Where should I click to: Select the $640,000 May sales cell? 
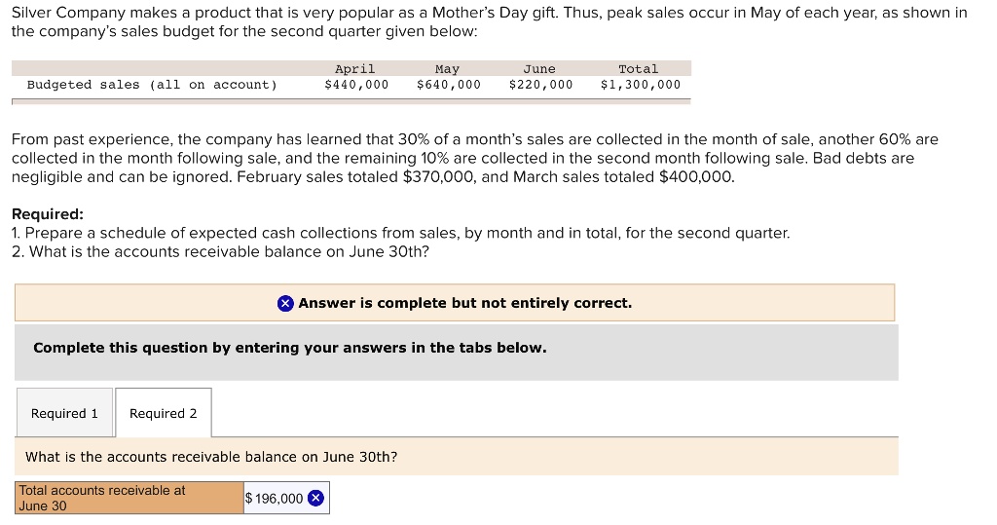pos(449,85)
